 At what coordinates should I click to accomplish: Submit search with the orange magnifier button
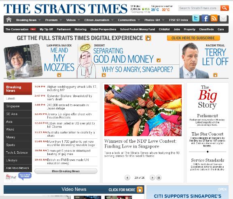tap(225, 8)
